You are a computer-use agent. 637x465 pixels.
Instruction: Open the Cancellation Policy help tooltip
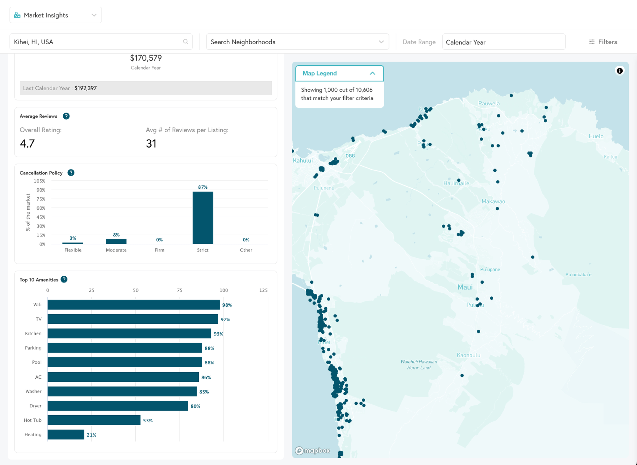point(71,172)
